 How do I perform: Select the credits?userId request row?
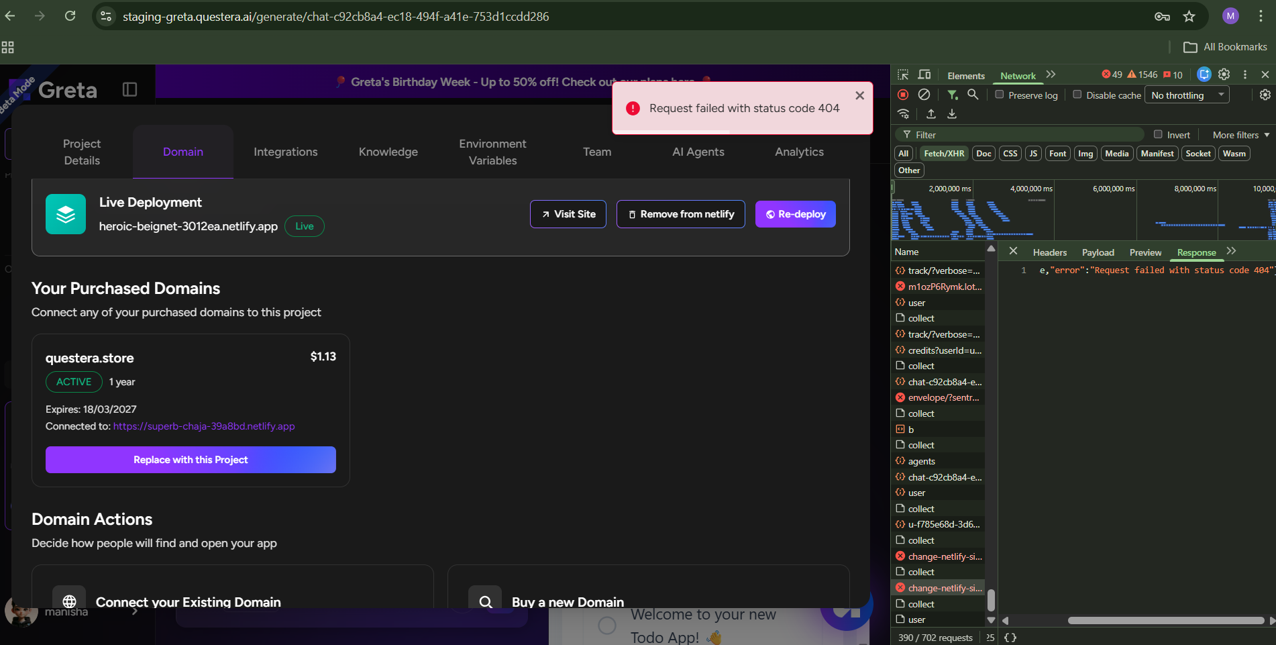[x=939, y=350]
